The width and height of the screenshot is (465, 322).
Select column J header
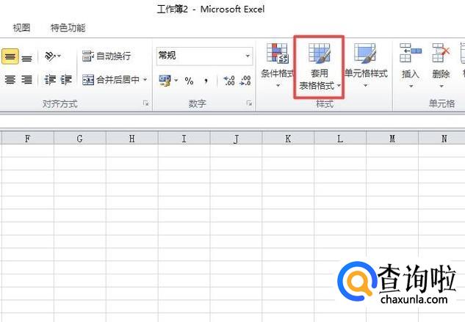pyautogui.click(x=236, y=139)
